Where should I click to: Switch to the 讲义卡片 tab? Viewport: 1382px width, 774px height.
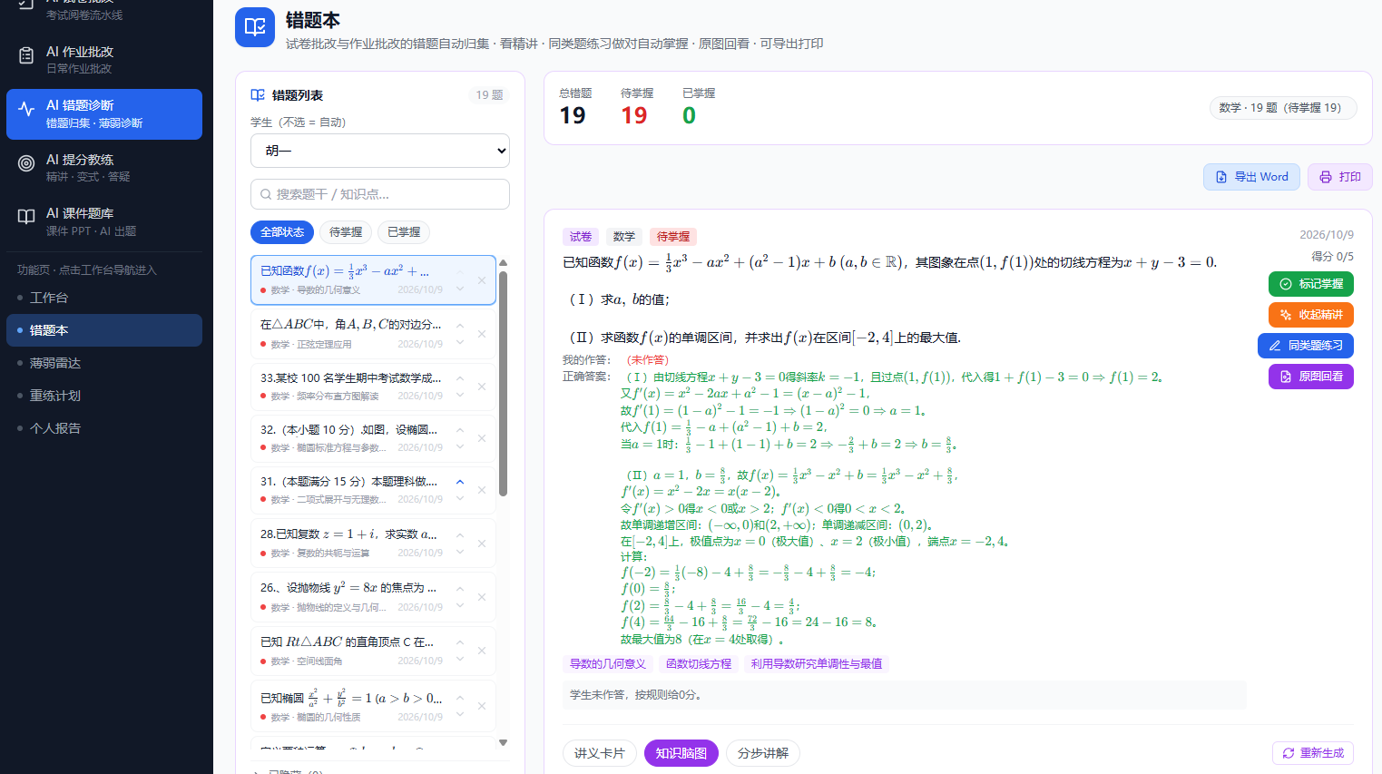pos(600,753)
